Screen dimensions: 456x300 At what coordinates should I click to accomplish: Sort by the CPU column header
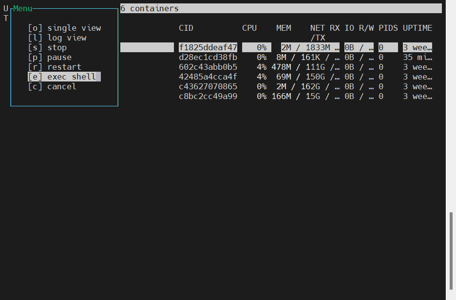(249, 28)
